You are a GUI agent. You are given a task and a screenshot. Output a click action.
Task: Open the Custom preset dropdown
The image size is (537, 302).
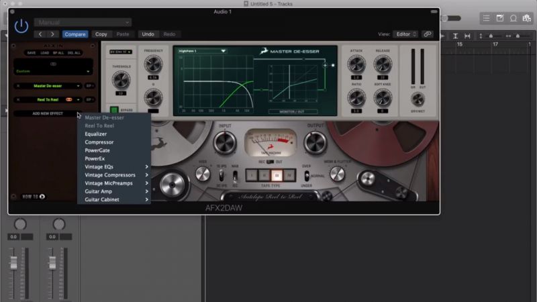click(53, 71)
